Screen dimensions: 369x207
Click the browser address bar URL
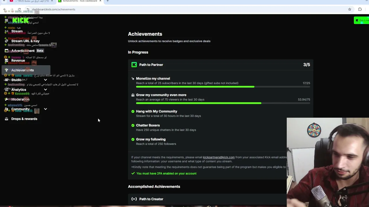[54, 9]
